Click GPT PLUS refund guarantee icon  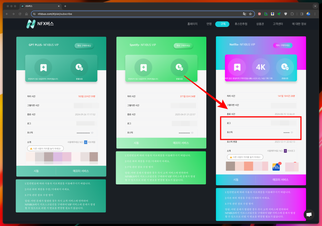79,68
